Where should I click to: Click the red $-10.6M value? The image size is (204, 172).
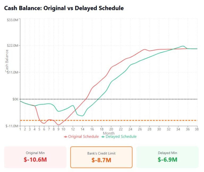(35, 160)
